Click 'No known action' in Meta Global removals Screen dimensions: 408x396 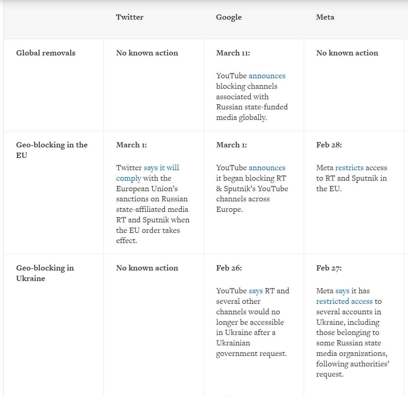click(x=347, y=53)
